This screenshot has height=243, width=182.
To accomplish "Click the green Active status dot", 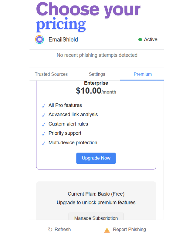I will 140,40.
